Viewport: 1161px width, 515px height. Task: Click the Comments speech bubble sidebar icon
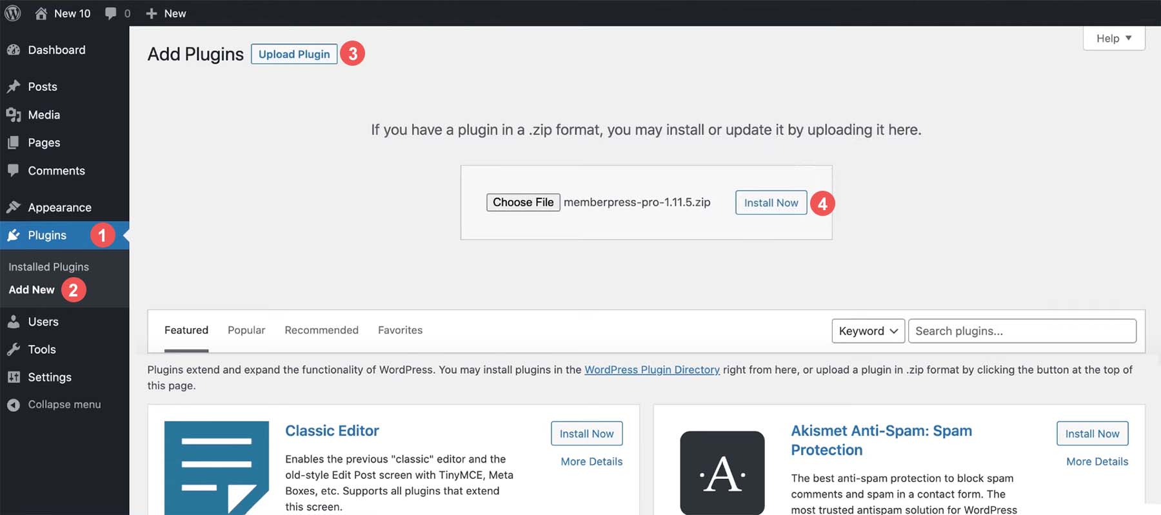(x=14, y=171)
